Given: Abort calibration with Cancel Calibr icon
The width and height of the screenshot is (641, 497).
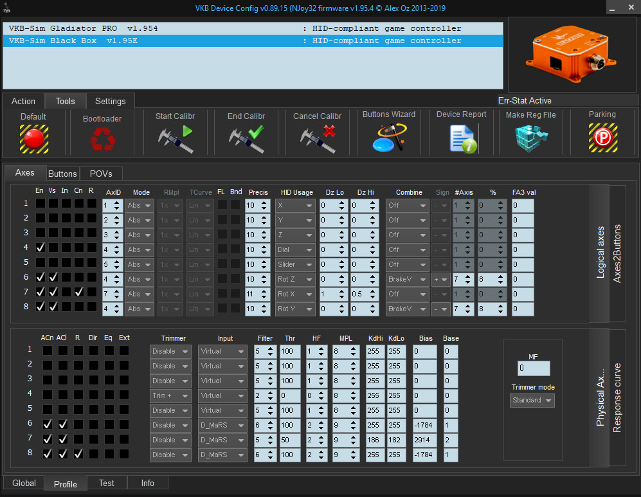Looking at the screenshot, I should click(x=318, y=139).
